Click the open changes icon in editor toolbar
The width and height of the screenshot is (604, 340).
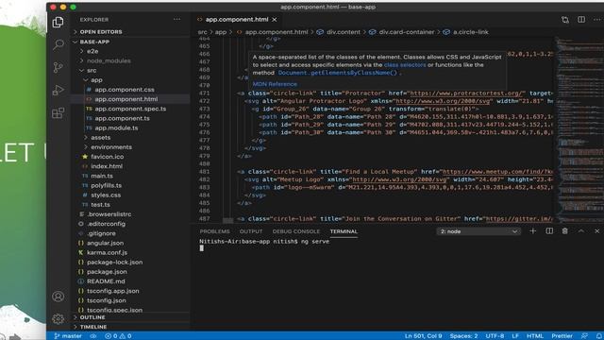565,20
